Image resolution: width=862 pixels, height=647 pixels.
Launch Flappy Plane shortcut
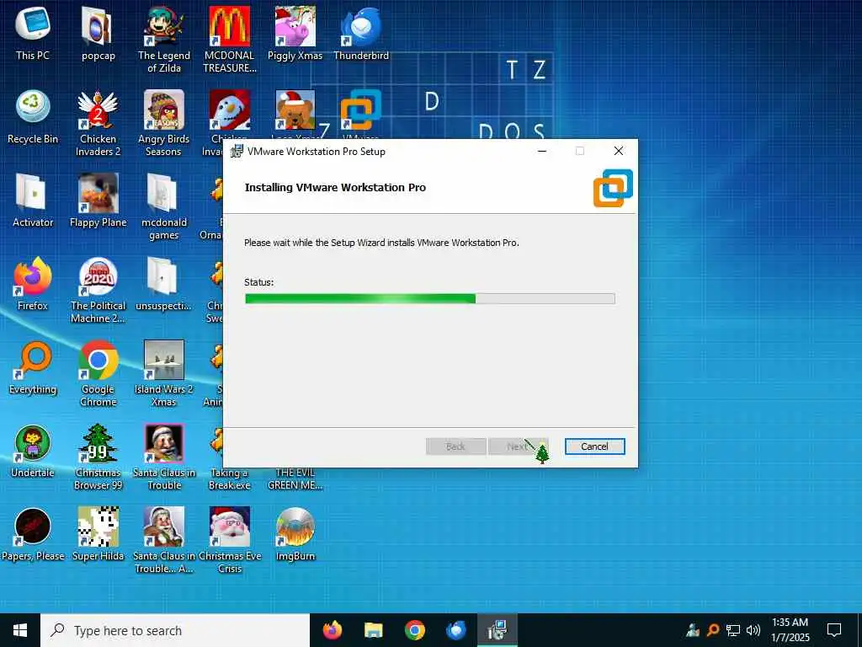click(98, 201)
